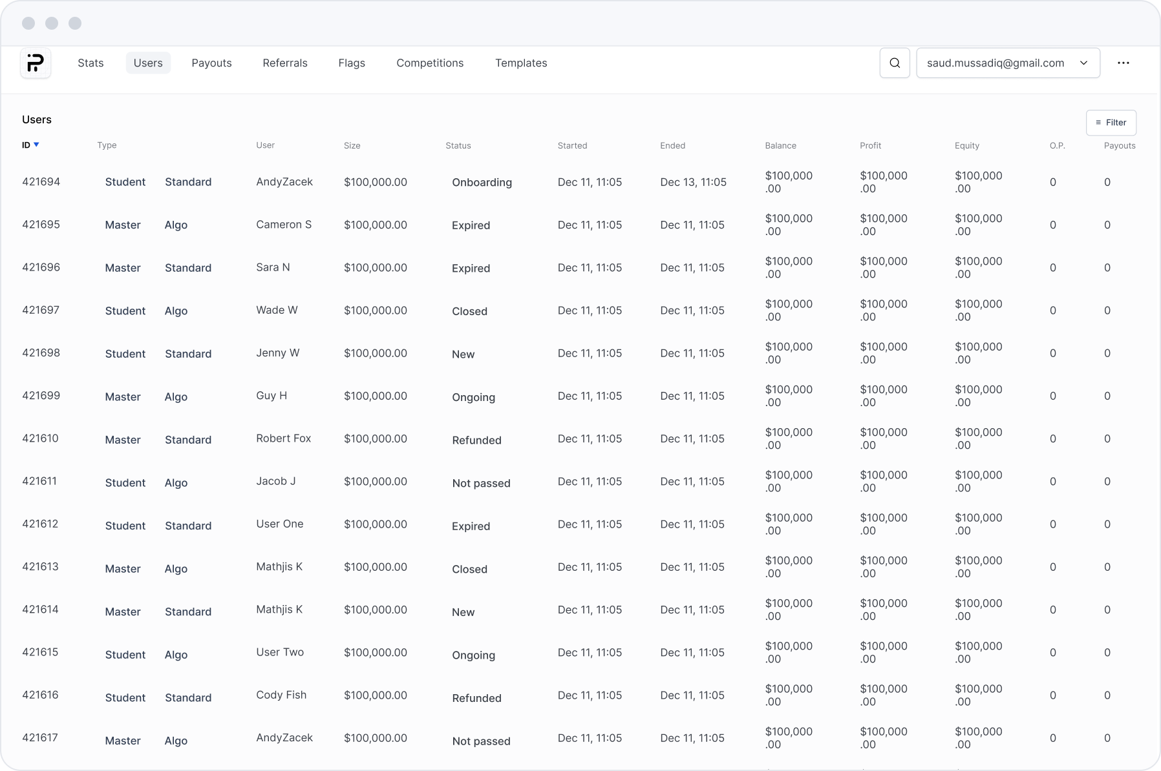Click user name Guy H
The width and height of the screenshot is (1161, 771).
(x=272, y=395)
